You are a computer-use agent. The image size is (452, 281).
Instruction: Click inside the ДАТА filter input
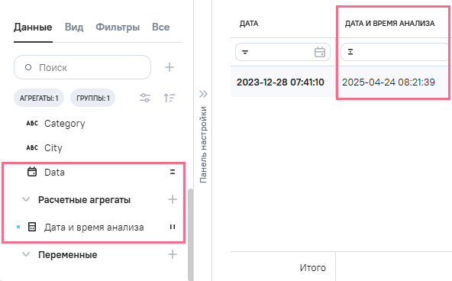click(x=282, y=52)
